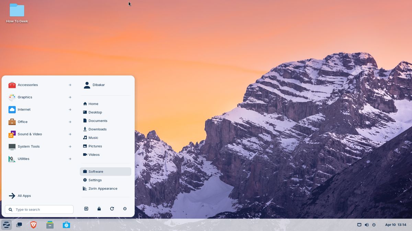Click the All Apps button
The image size is (412, 231).
click(24, 195)
